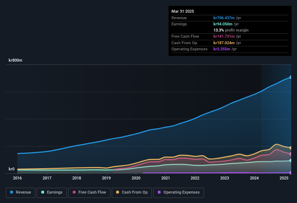This screenshot has height=203, width=297.
Task: Click the 2019 x-axis label
Action: [106, 178]
